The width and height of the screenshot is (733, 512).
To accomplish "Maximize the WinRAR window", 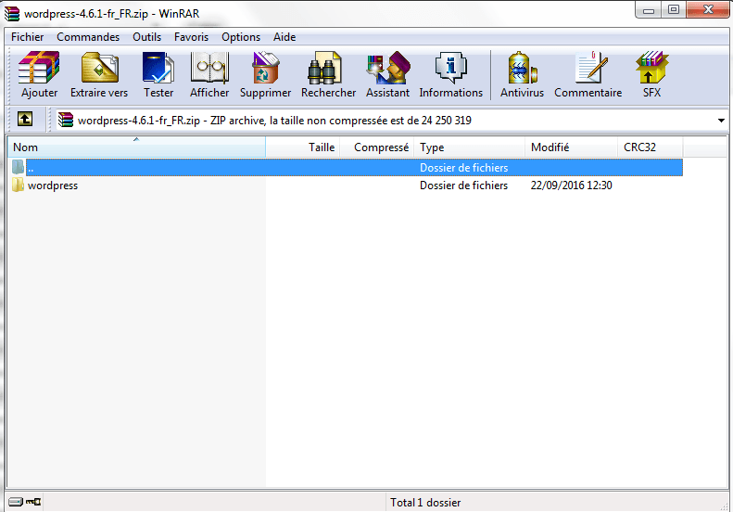I will [x=674, y=10].
